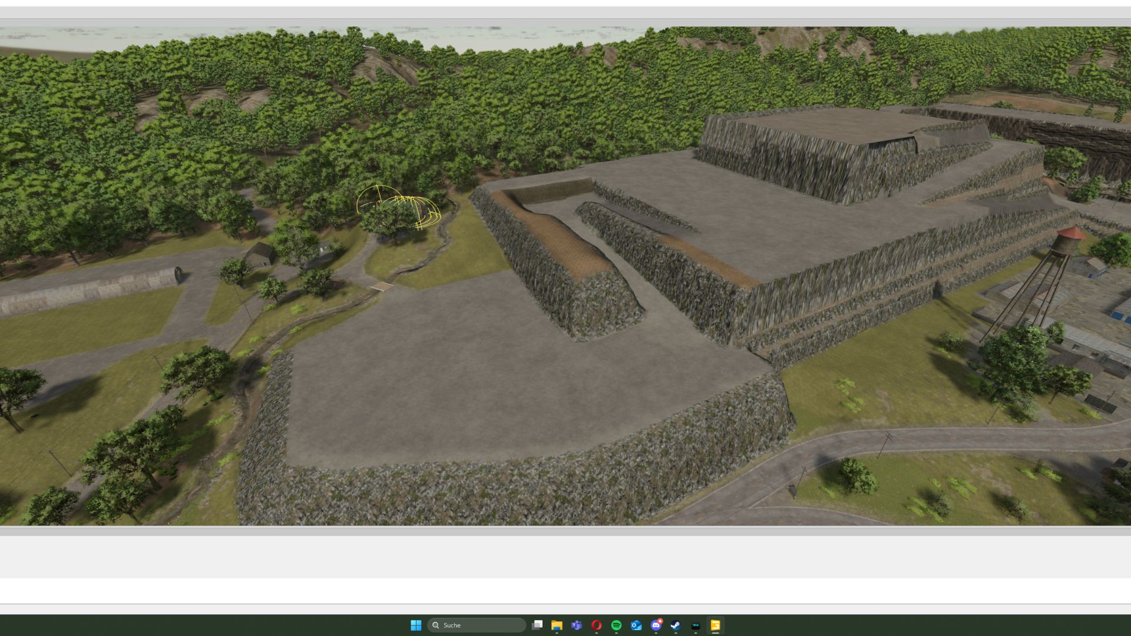Open Outlook from the taskbar
Viewport: 1131px width, 636px height.
point(636,625)
